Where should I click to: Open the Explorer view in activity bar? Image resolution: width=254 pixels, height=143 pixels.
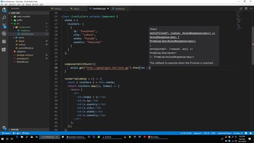pos(4,10)
